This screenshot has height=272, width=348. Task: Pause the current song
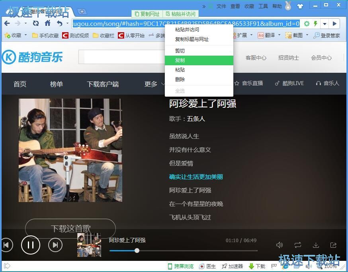[x=31, y=245]
